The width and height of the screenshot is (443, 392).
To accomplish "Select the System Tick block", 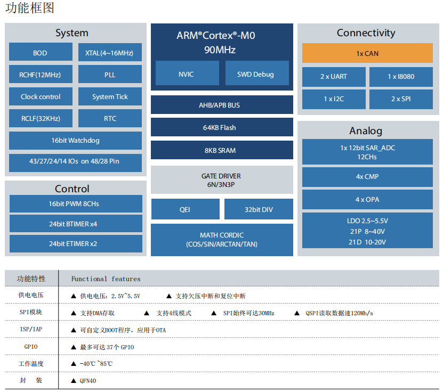I will [110, 96].
